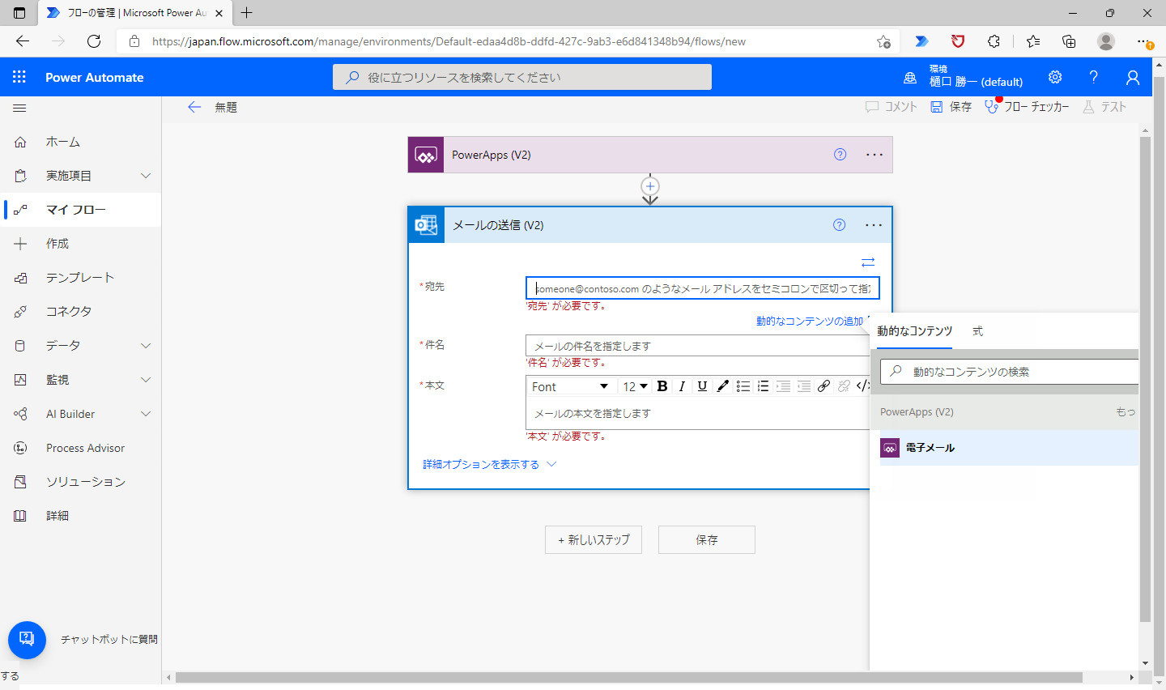Expand the AI Builder navigation group
This screenshot has height=690, width=1166.
[x=146, y=414]
